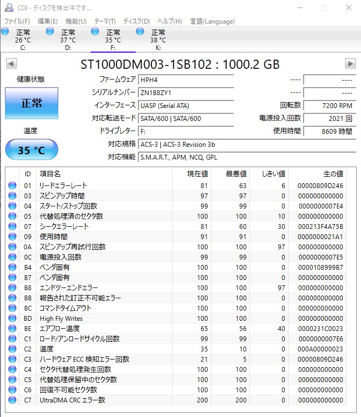Click status circle of attribute C2 温度

click(x=12, y=349)
